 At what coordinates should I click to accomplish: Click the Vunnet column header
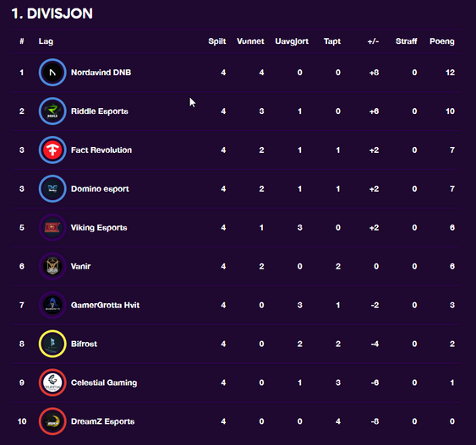coord(250,41)
